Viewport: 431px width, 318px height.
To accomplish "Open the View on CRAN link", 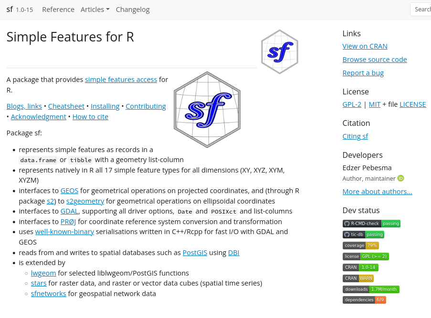I will (365, 46).
